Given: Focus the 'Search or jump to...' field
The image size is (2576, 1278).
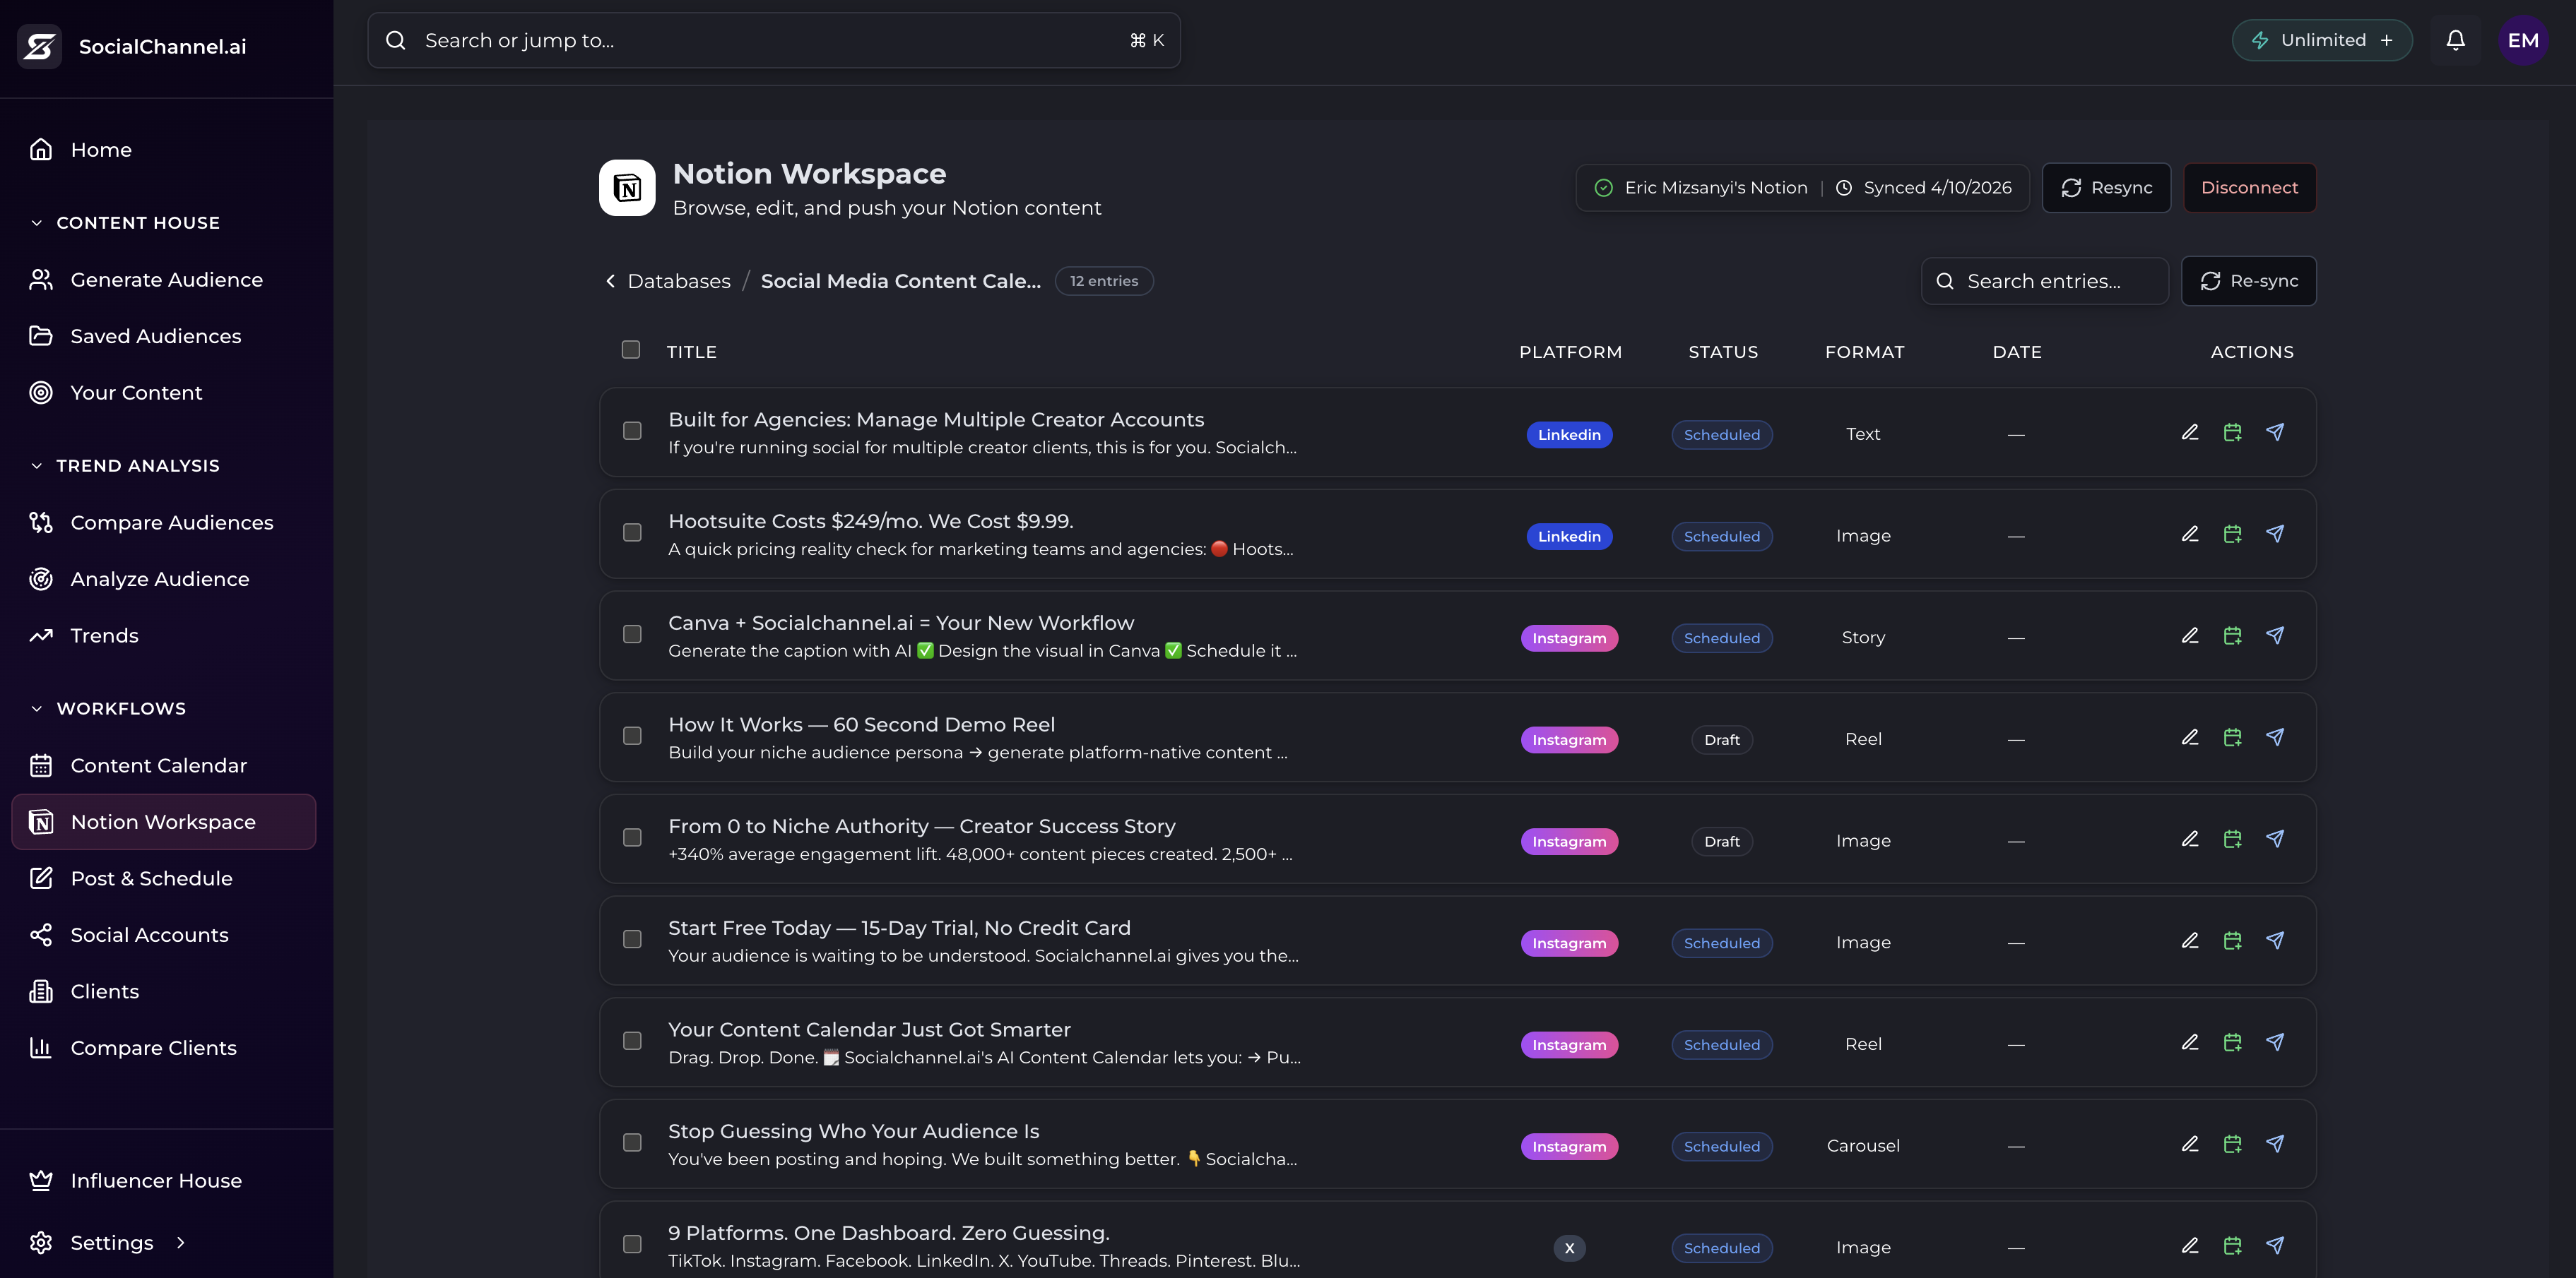Looking at the screenshot, I should [774, 40].
